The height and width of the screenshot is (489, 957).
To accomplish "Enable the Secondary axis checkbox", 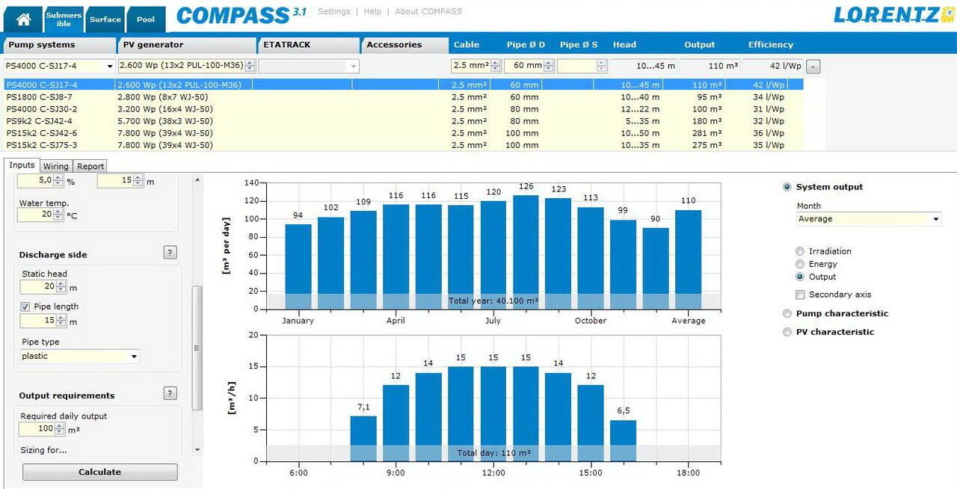I will coord(801,295).
